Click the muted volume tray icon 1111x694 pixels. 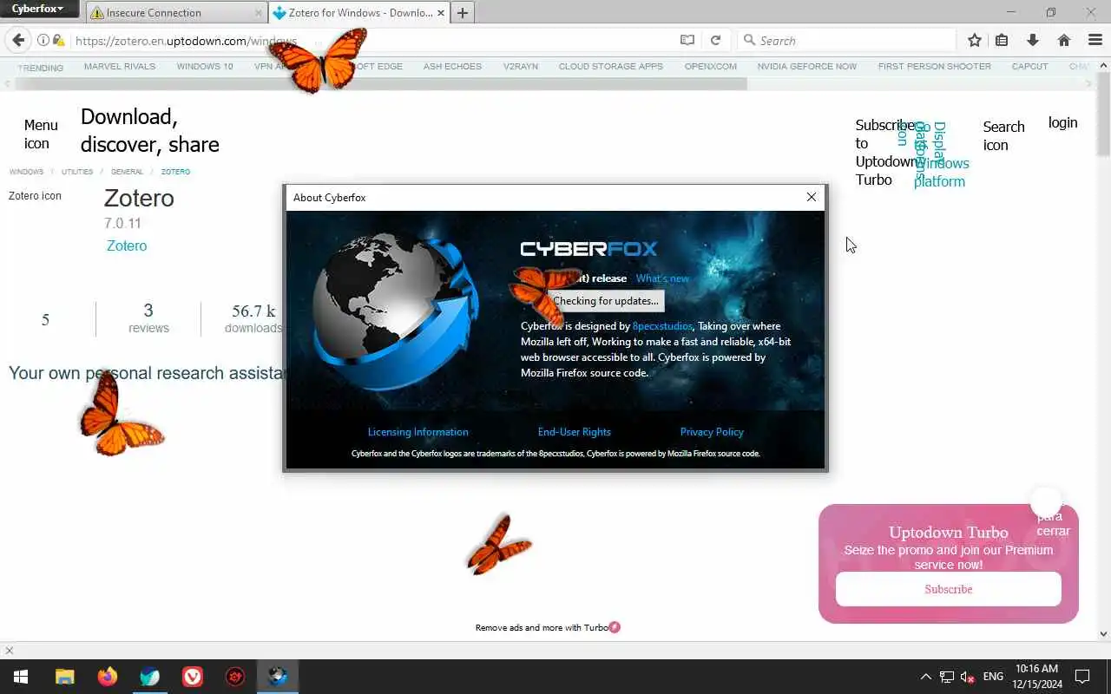(x=967, y=677)
